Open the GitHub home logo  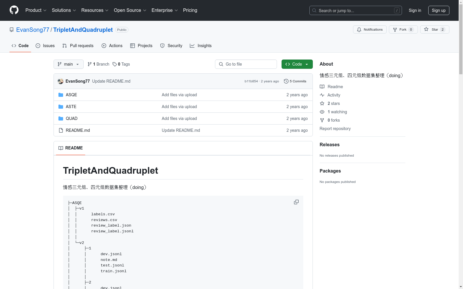click(14, 10)
